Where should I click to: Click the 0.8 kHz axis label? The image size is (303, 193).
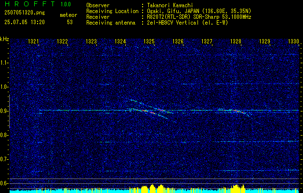pyautogui.click(x=4, y=135)
